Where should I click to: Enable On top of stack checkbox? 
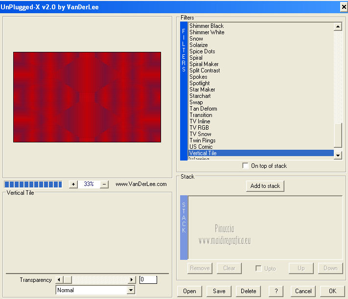[245, 166]
